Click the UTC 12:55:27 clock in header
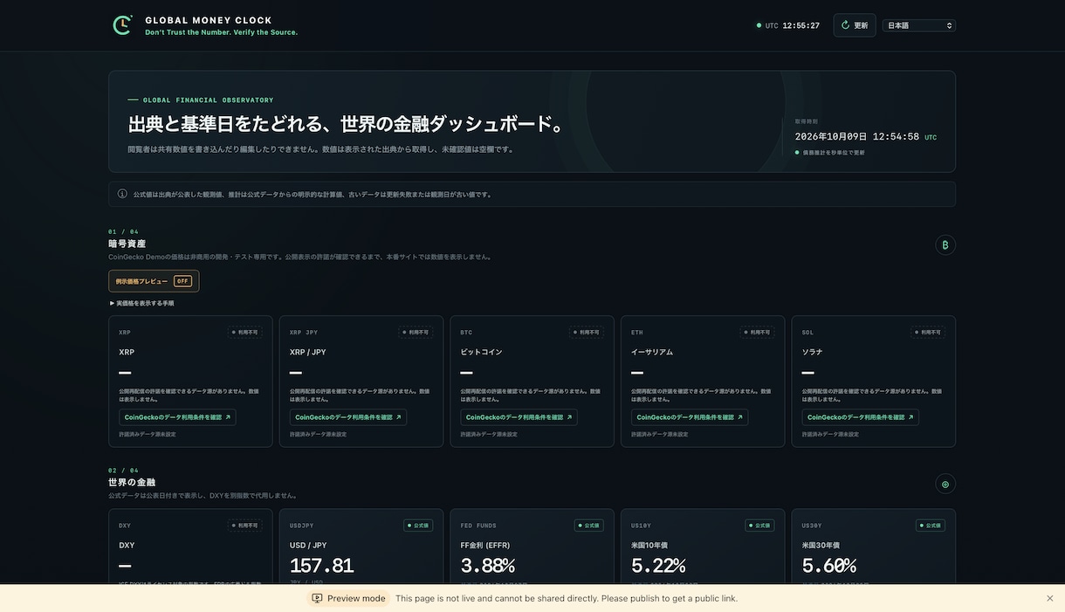 pyautogui.click(x=788, y=25)
